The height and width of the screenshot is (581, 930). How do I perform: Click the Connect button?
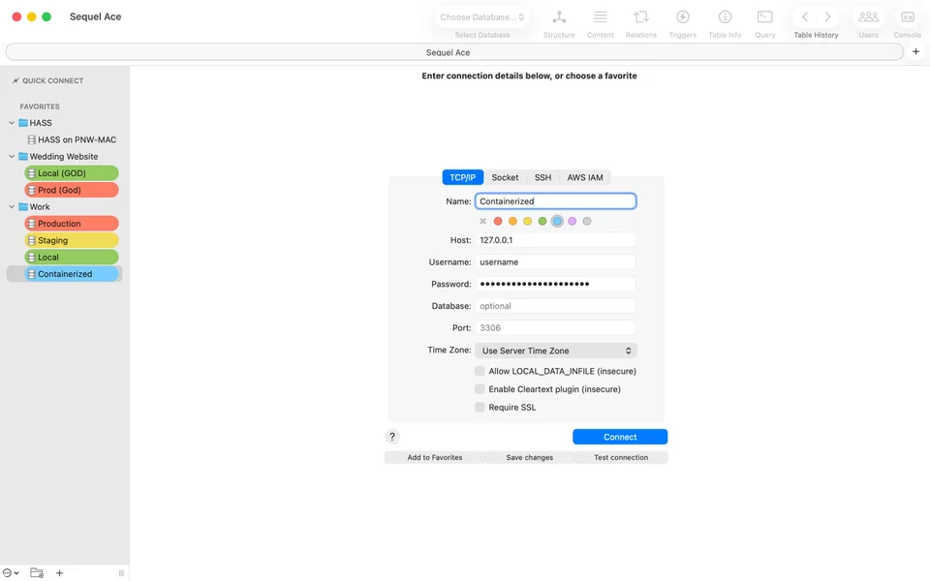coord(620,437)
